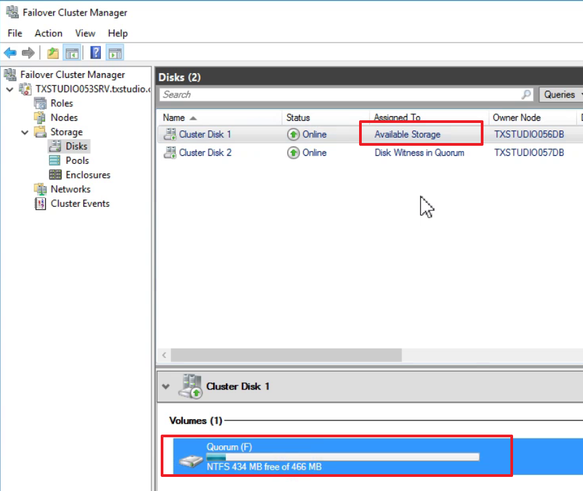583x491 pixels.
Task: Open the Queries dropdown
Action: [x=561, y=95]
